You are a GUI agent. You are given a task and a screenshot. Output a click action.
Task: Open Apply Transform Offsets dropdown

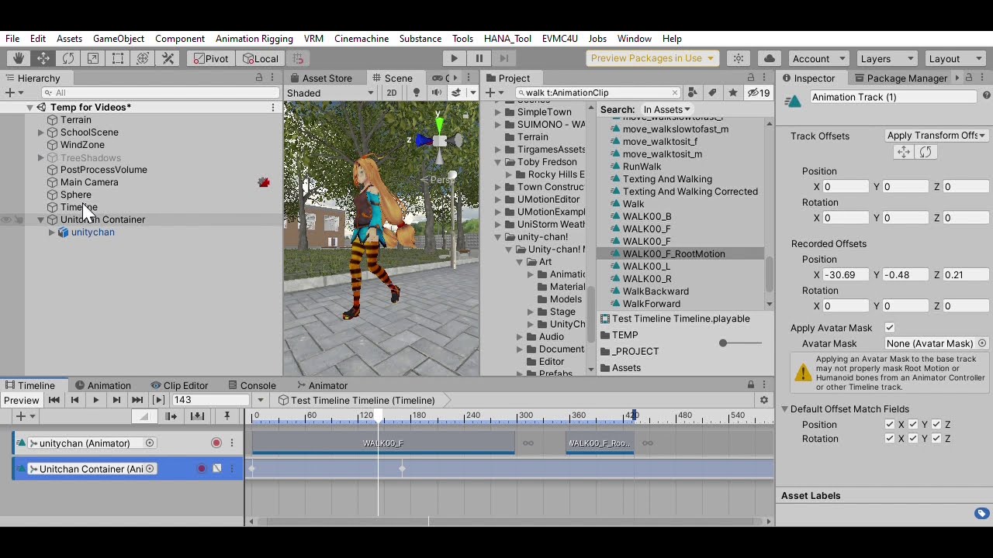936,136
